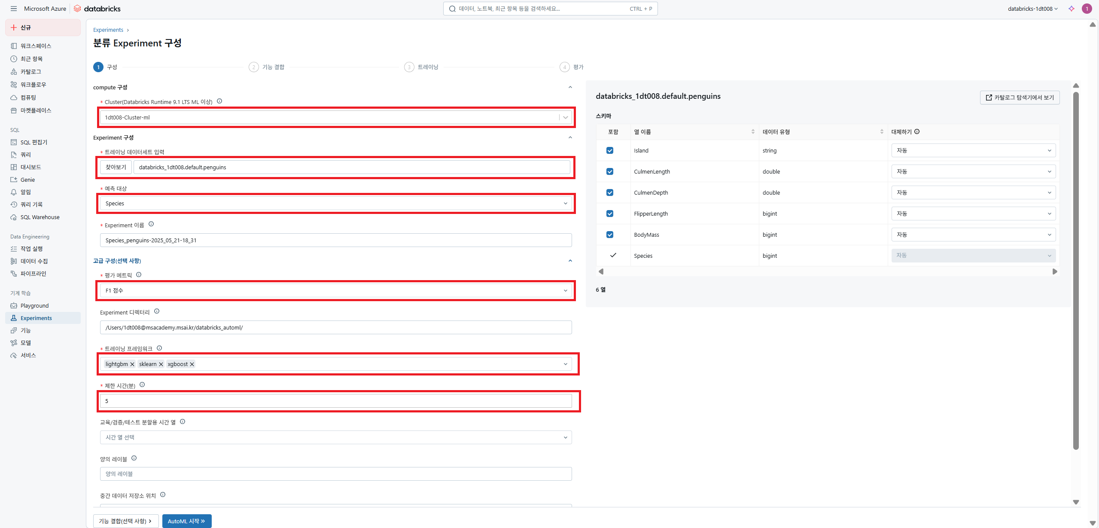Viewport: 1099px width, 528px height.
Task: Open 기능 feature store in the sidebar
Action: point(43,330)
